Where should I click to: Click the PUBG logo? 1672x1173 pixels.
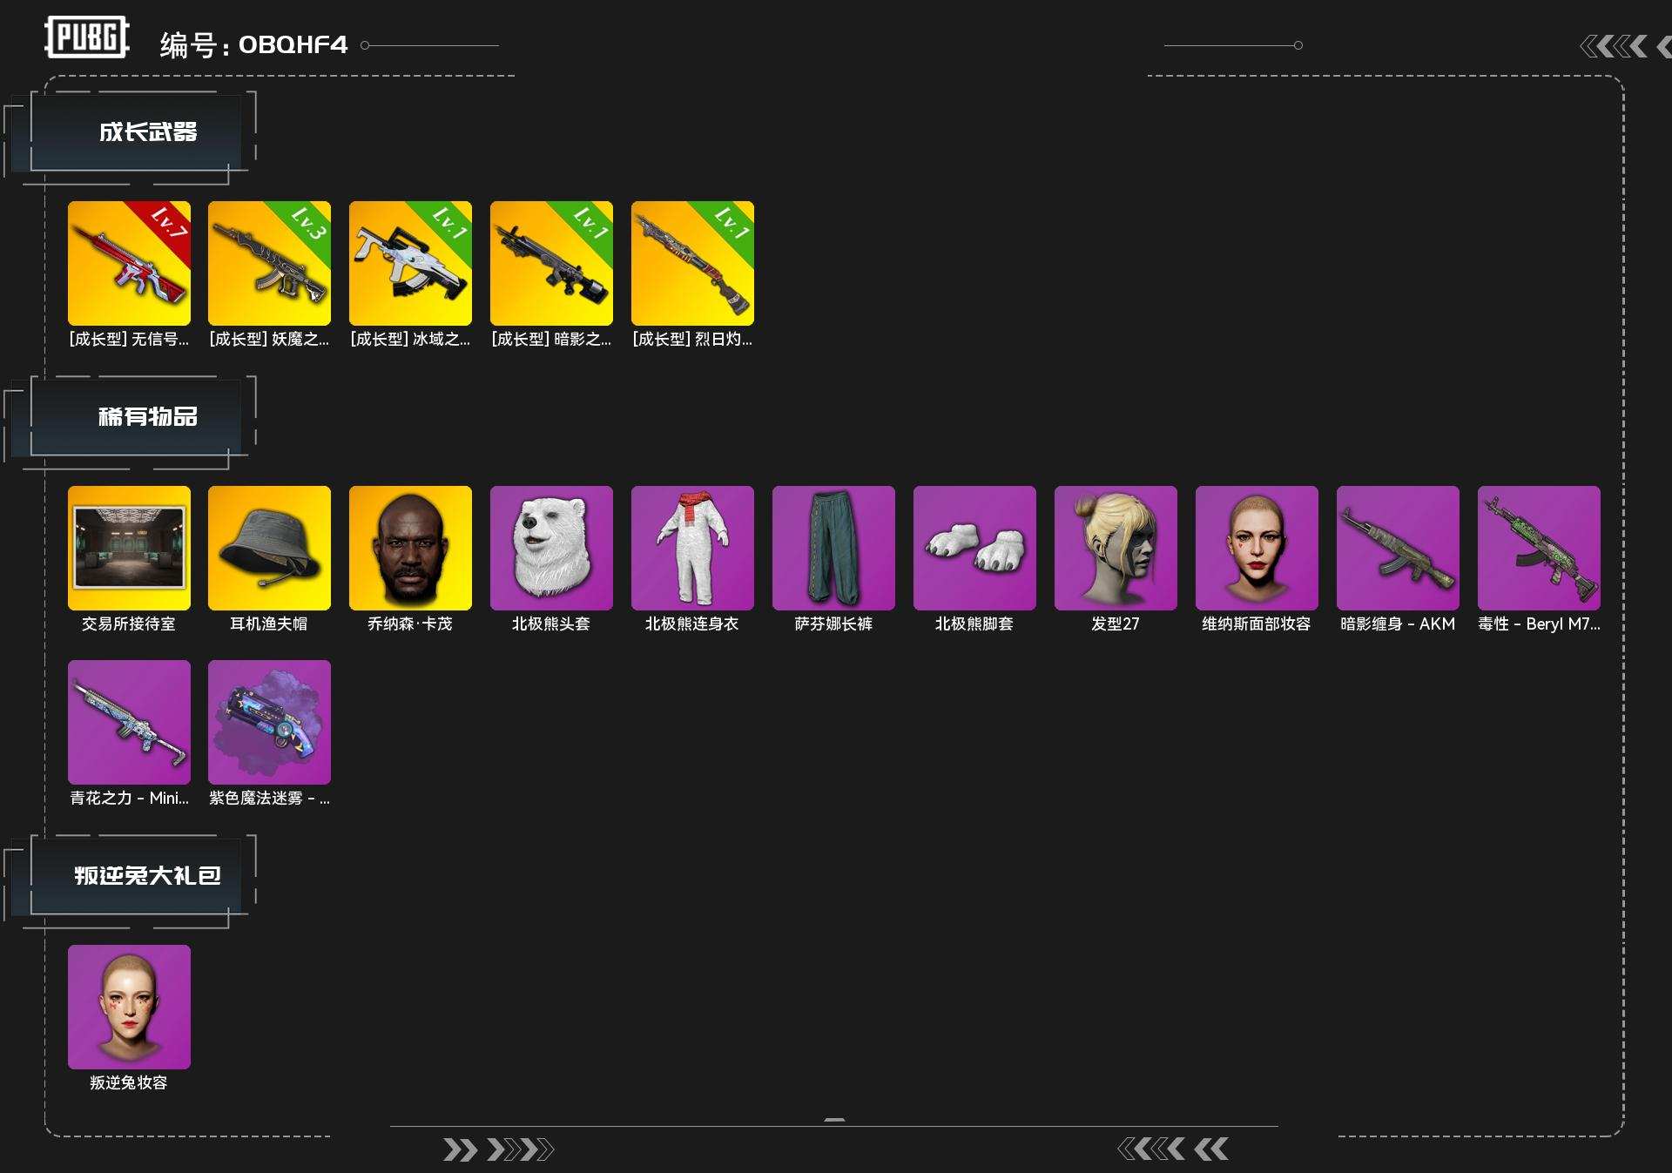(x=87, y=37)
